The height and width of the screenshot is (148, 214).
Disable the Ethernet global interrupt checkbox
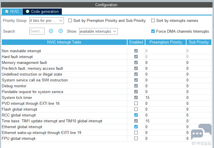tap(136, 127)
